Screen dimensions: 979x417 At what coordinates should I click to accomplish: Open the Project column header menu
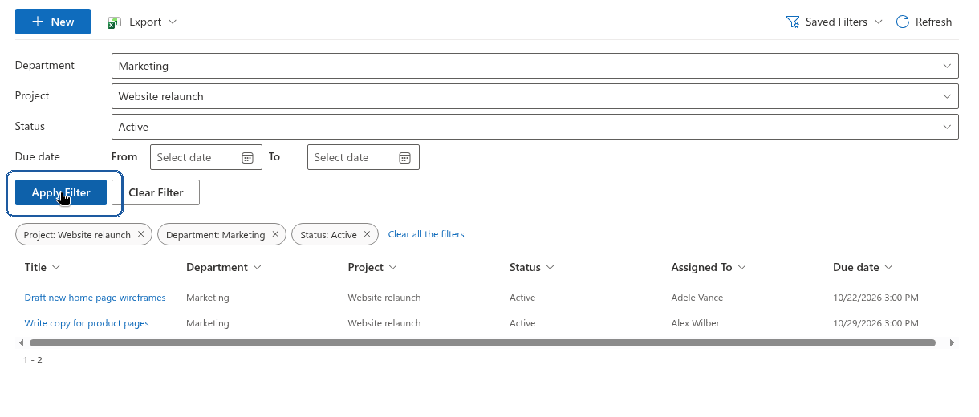[392, 267]
